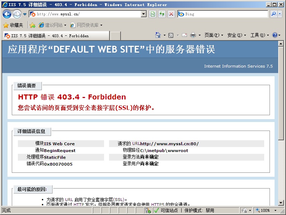Toggle Compatibility View icon
The height and width of the screenshot is (215, 286).
(153, 14)
